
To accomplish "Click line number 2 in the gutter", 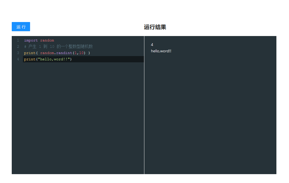I will pos(18,46).
